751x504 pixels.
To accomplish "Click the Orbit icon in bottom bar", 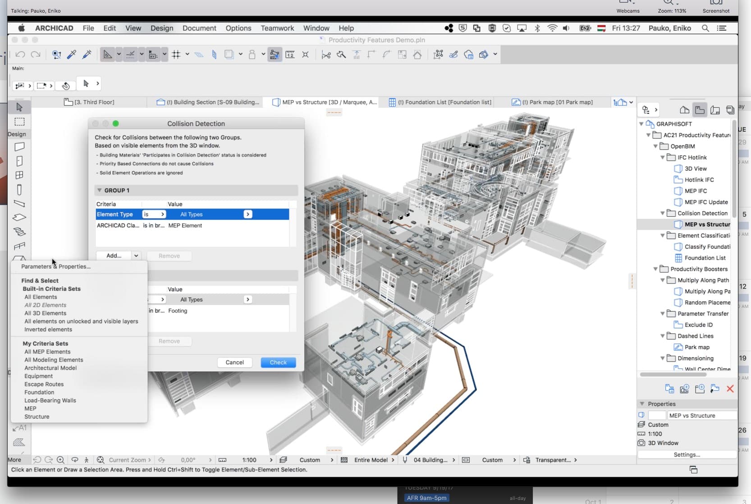I will (x=75, y=460).
